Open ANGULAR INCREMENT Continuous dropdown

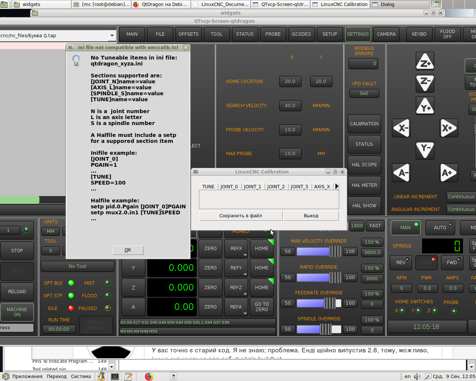pos(461,209)
